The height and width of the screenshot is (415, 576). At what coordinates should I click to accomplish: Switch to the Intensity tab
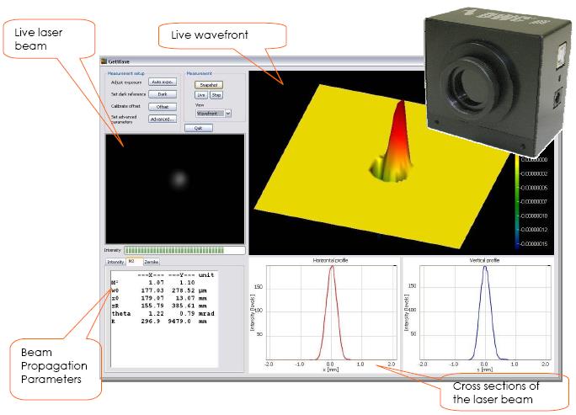point(115,262)
